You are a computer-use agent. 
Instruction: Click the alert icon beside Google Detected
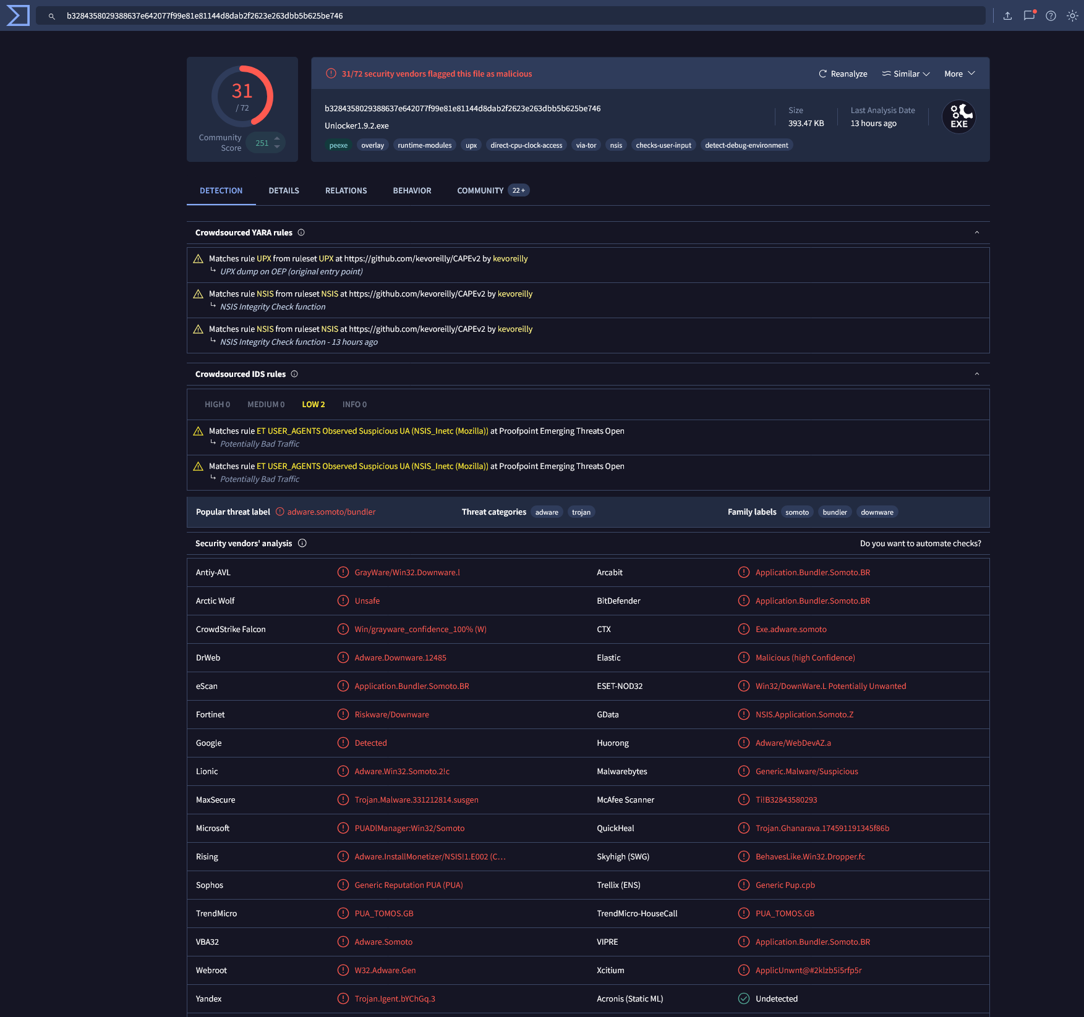(343, 743)
